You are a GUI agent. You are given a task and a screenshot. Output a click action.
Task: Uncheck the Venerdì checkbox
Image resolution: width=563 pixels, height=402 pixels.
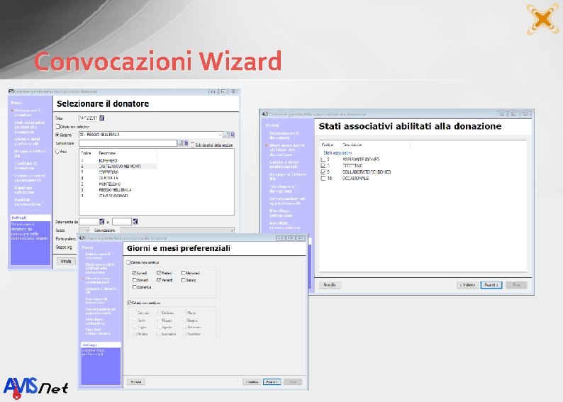pos(159,280)
